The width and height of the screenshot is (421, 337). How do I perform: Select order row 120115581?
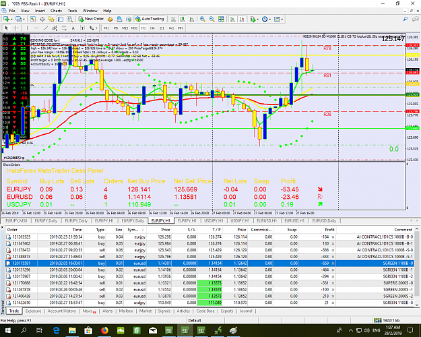[209, 264]
